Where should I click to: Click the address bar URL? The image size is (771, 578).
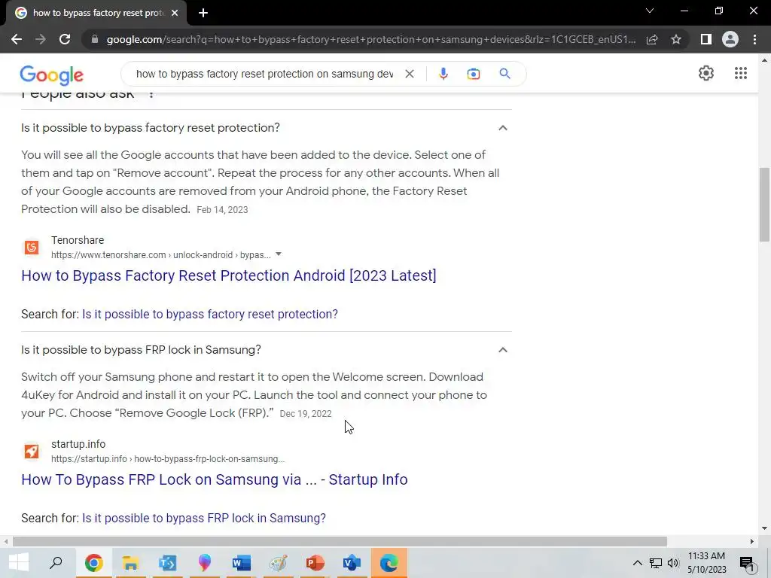click(370, 39)
